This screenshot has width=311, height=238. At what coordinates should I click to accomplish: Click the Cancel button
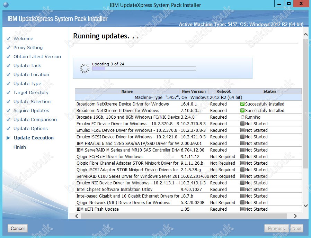tap(18, 228)
